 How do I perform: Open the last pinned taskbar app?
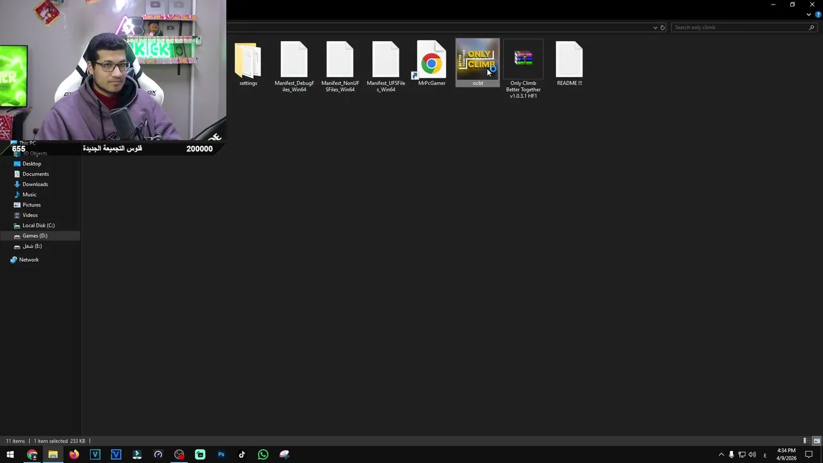[x=284, y=455]
